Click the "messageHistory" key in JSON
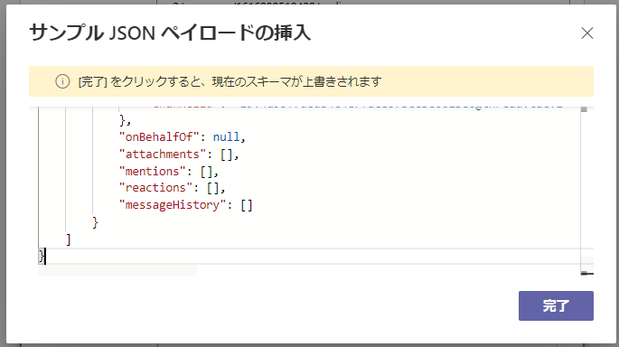Screen dimensions: 619x347 click(173, 205)
